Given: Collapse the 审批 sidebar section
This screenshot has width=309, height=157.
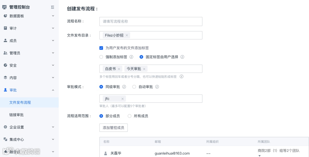Looking at the screenshot, I should (x=53, y=90).
